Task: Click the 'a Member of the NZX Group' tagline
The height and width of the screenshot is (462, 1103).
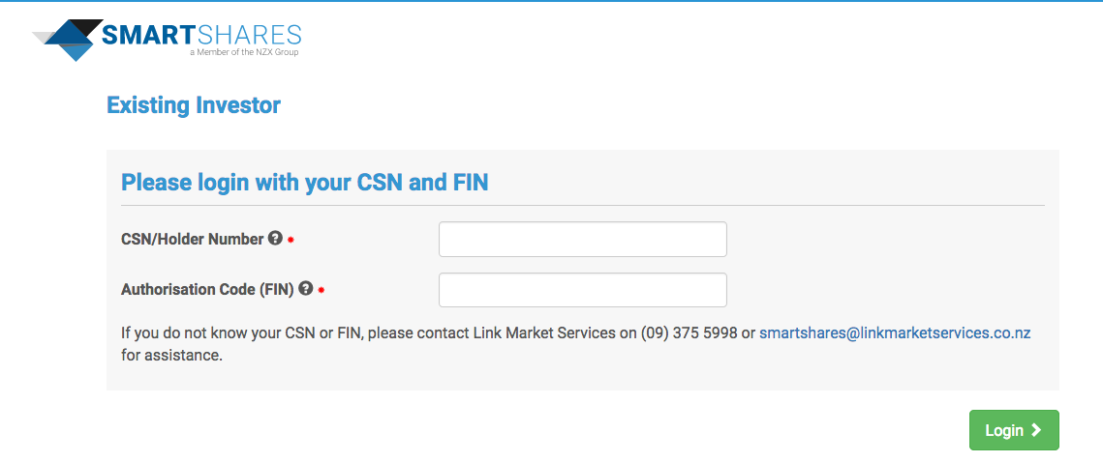Action: click(244, 52)
